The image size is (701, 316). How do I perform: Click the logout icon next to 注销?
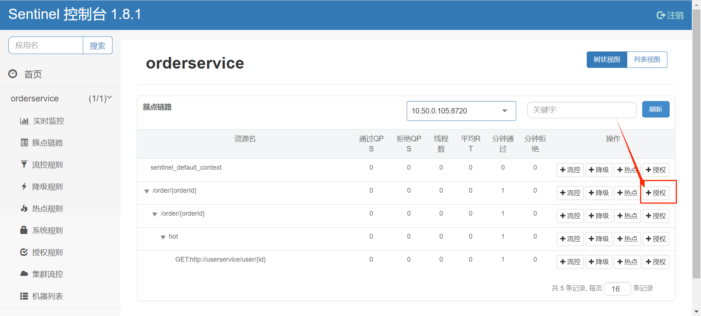coord(660,15)
